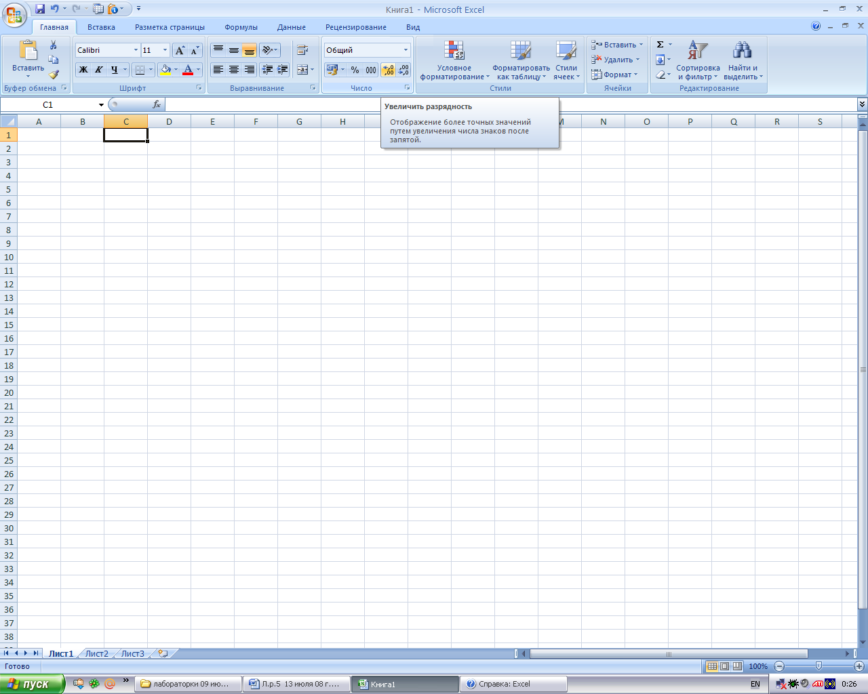Click the Clear eraser icon
The height and width of the screenshot is (694, 868).
click(660, 75)
